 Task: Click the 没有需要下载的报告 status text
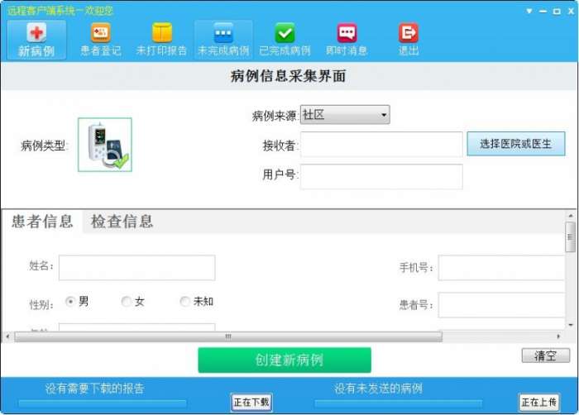pos(94,389)
